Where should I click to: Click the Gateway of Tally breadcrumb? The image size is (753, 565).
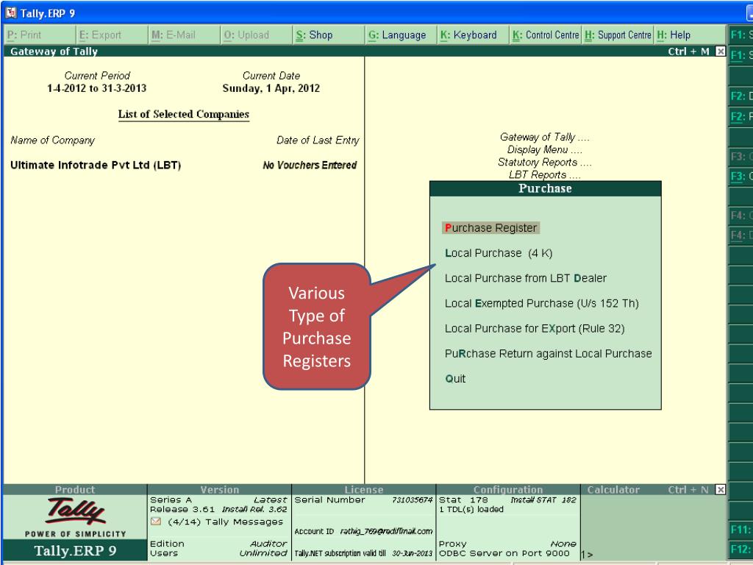544,138
